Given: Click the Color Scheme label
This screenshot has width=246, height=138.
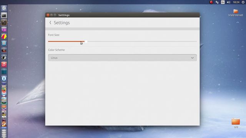Looking at the screenshot, I should (x=57, y=50).
